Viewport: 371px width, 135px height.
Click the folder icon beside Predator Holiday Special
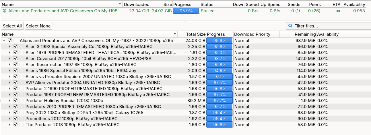tap(22, 101)
